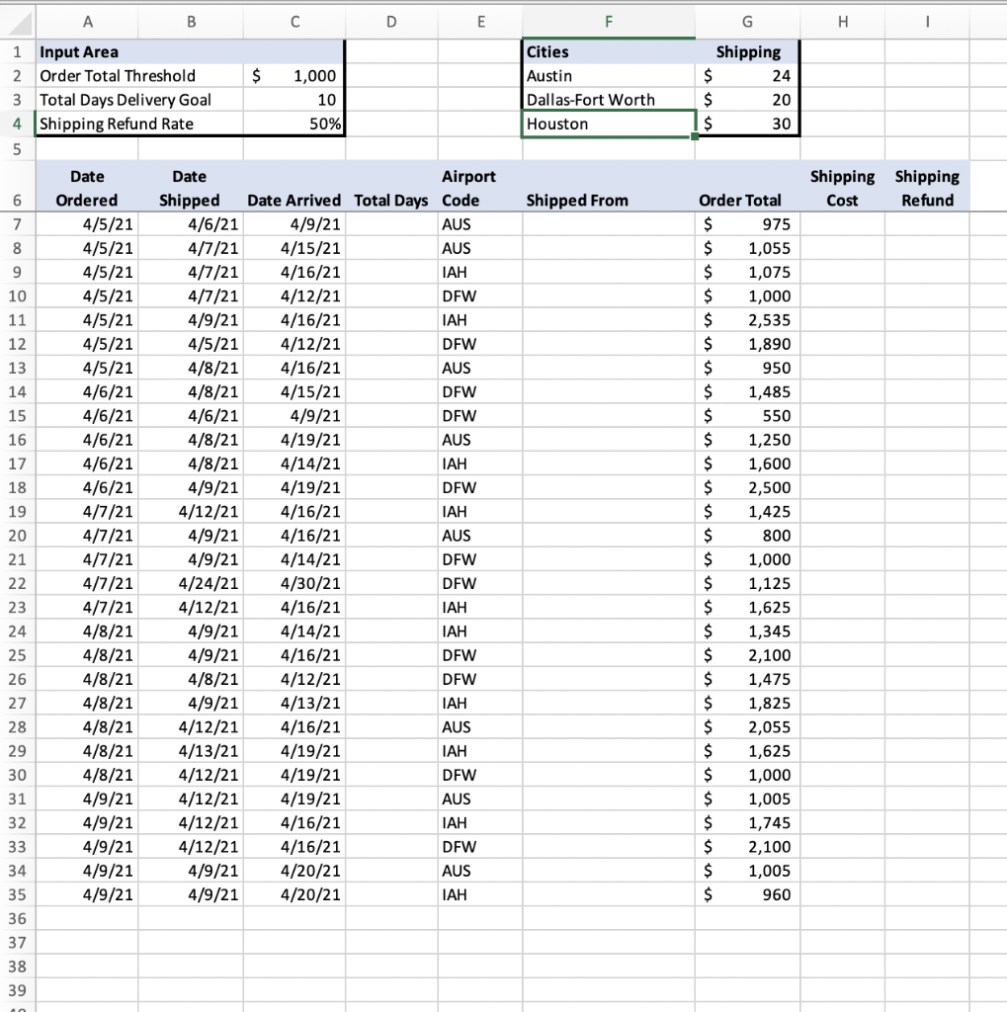Click order total 1,075 in row 9

click(x=747, y=272)
